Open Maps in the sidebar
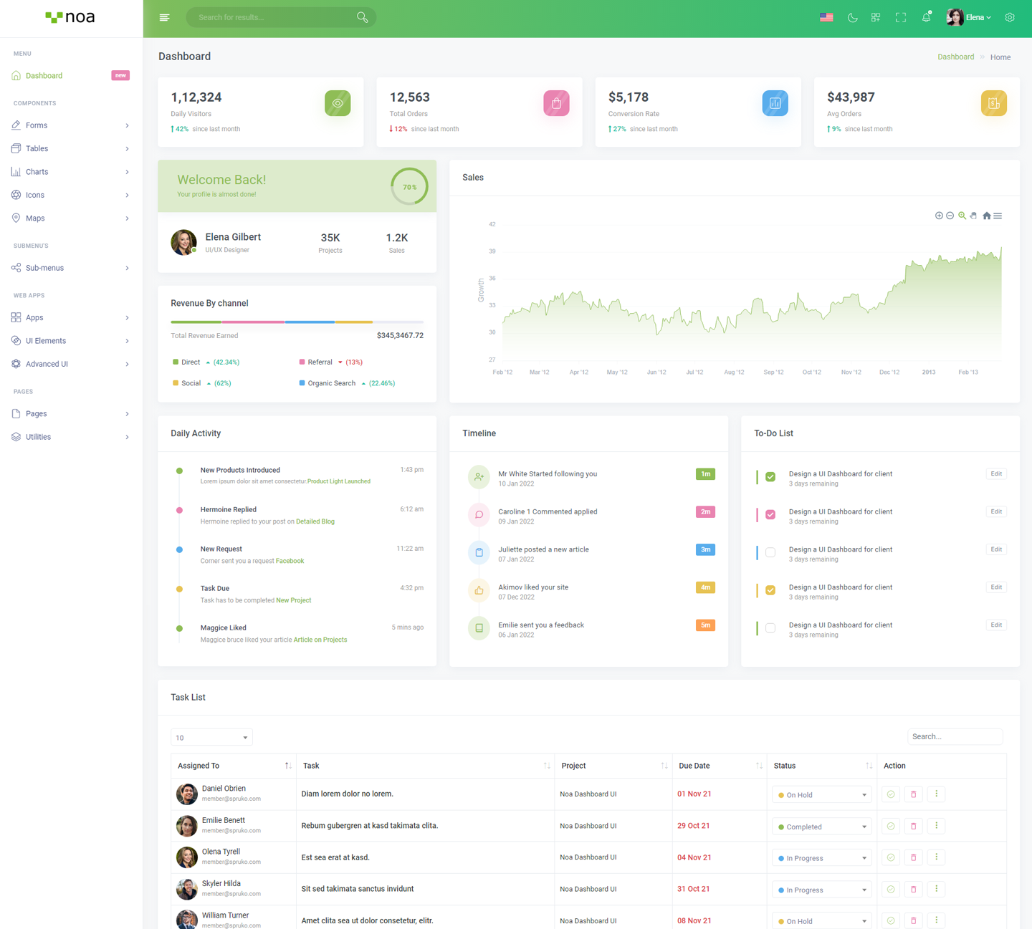Image resolution: width=1032 pixels, height=929 pixels. point(71,218)
